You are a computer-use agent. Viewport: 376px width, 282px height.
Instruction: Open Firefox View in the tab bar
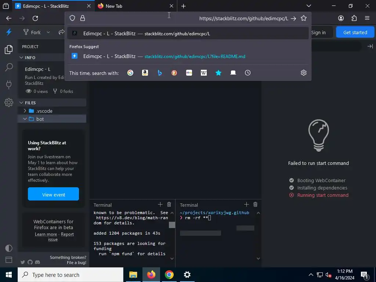coord(6,6)
